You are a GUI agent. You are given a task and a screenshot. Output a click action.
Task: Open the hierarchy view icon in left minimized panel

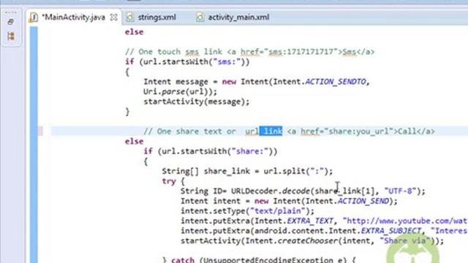point(11,36)
